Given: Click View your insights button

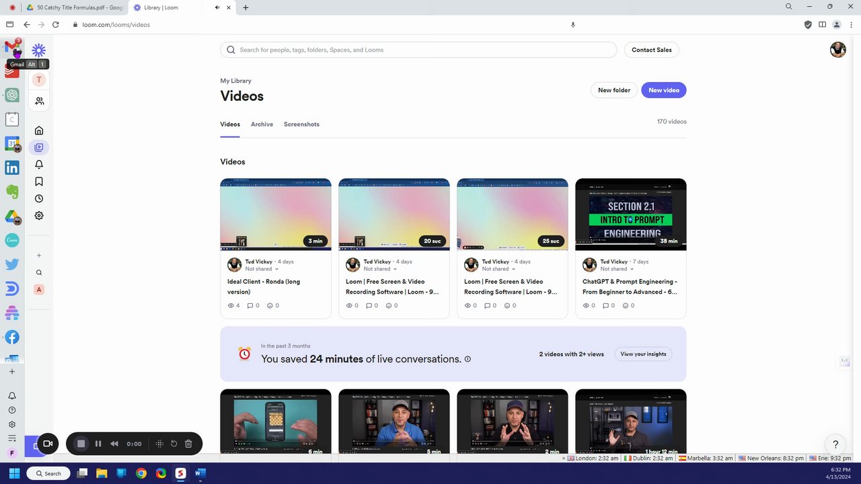Looking at the screenshot, I should pos(643,354).
